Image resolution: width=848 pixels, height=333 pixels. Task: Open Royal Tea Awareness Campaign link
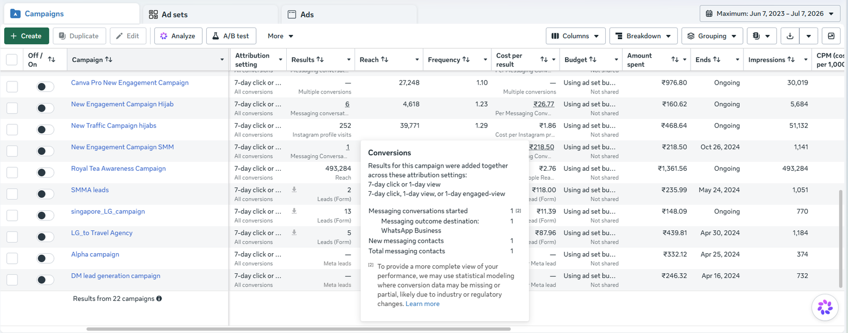[x=118, y=169]
